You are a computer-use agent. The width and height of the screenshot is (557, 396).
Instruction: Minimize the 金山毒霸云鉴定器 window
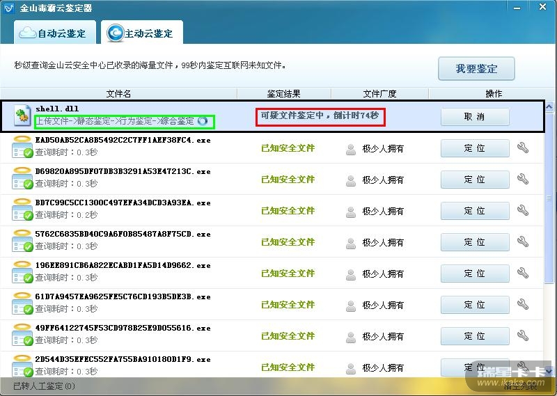pyautogui.click(x=517, y=8)
